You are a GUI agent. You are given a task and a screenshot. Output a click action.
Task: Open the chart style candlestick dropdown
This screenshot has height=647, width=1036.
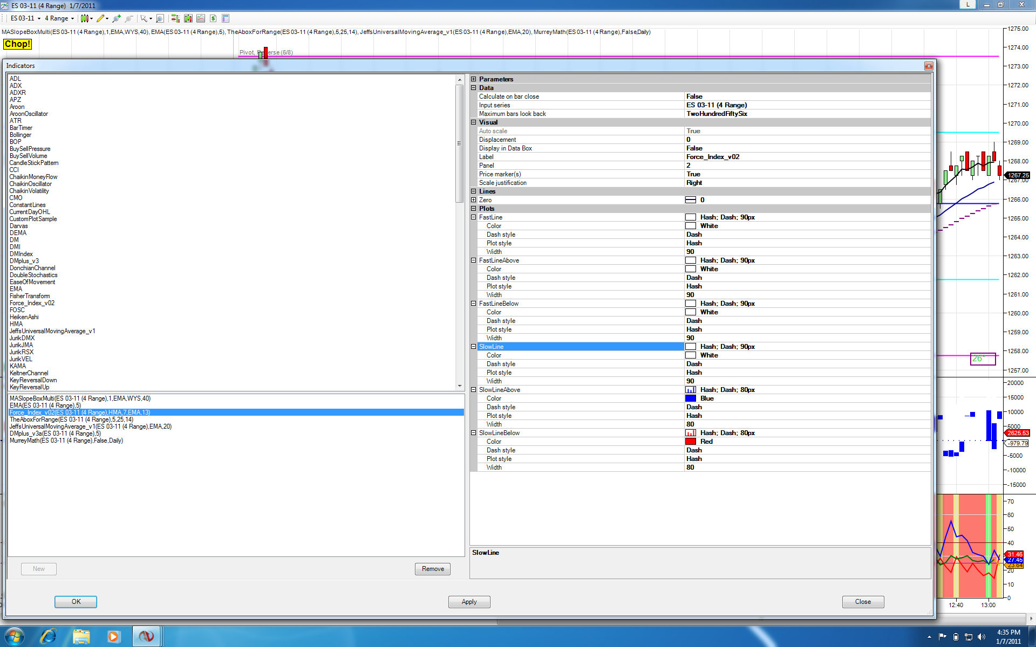tap(87, 18)
